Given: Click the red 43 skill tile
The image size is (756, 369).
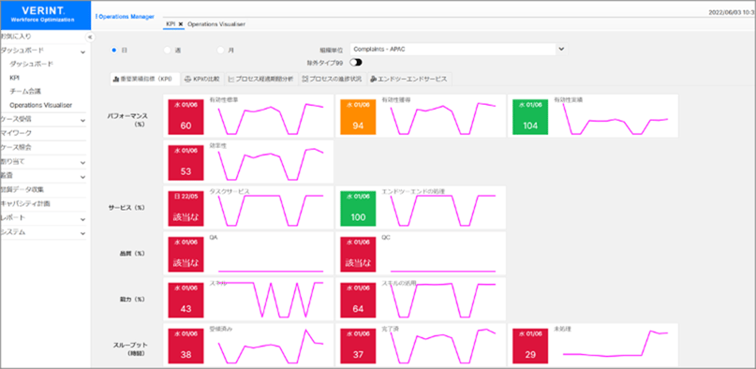Looking at the screenshot, I should click(185, 300).
